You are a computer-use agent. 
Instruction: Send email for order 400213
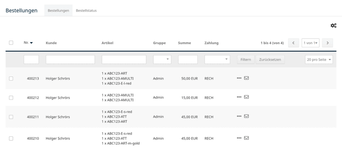[x=246, y=78]
